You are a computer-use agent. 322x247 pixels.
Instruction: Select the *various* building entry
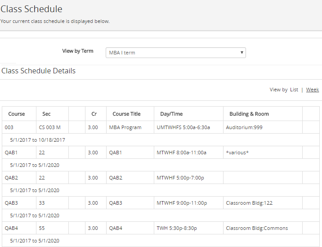(x=237, y=153)
